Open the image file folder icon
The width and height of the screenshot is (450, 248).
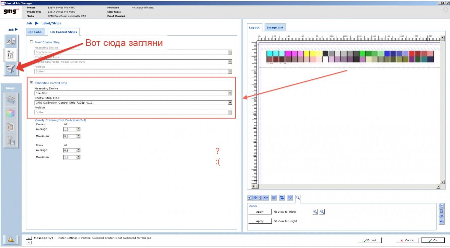(11, 99)
